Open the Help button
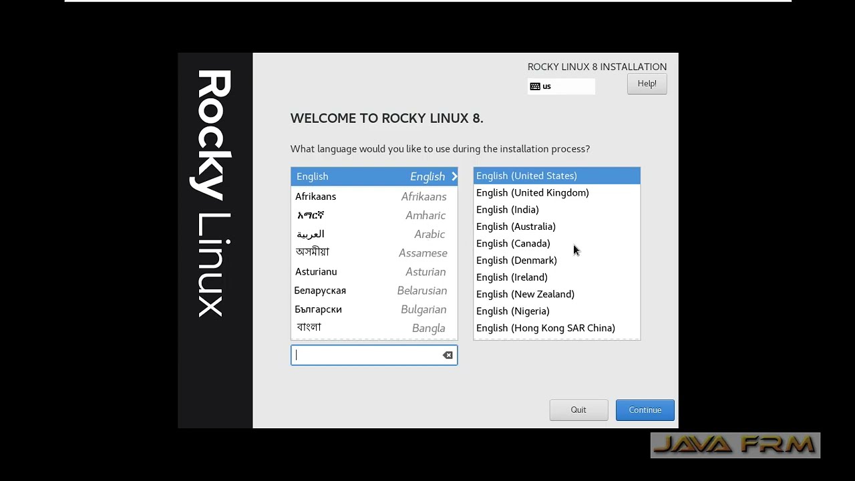The image size is (855, 481). pos(647,84)
